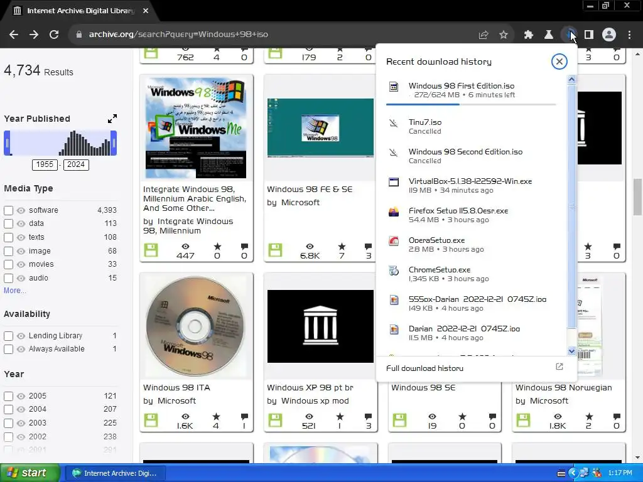
Task: Open Windows XP 98 pt br title
Action: [x=310, y=387]
